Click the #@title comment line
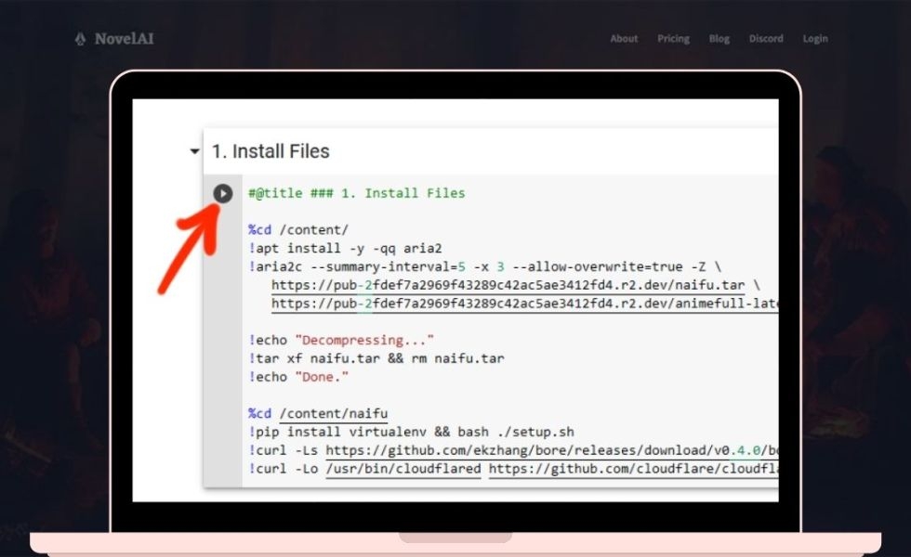911x557 pixels. click(x=357, y=193)
